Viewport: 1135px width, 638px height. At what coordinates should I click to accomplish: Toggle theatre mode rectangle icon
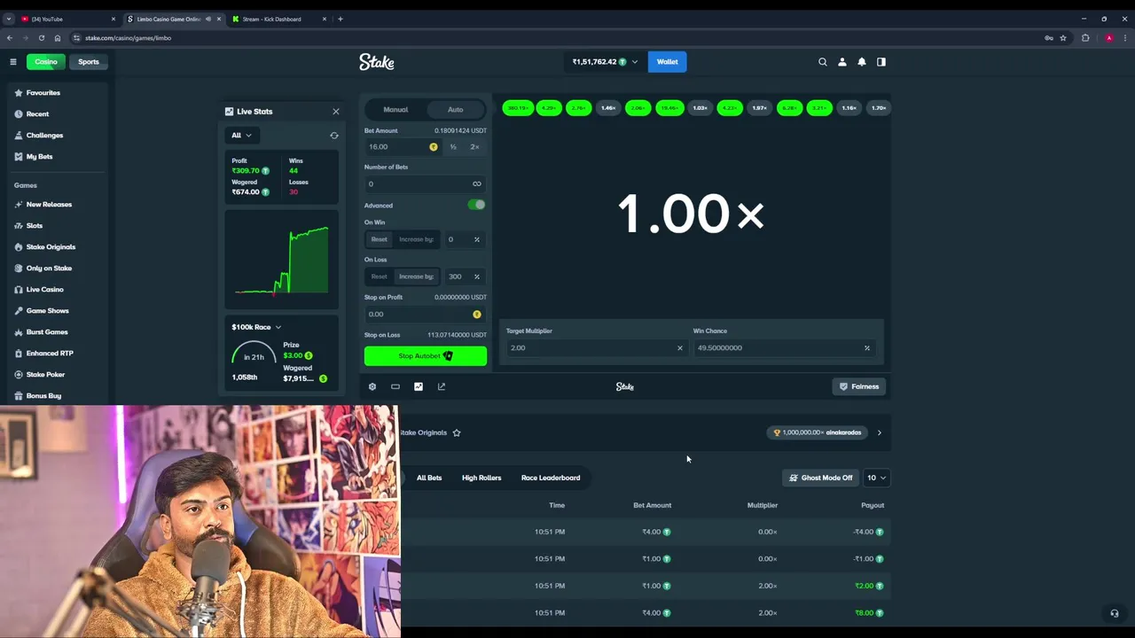point(395,386)
